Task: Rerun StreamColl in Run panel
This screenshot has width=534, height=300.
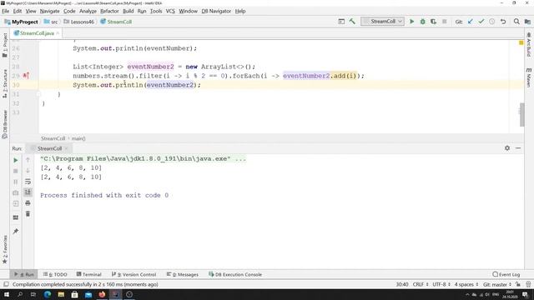Action: pos(16,160)
